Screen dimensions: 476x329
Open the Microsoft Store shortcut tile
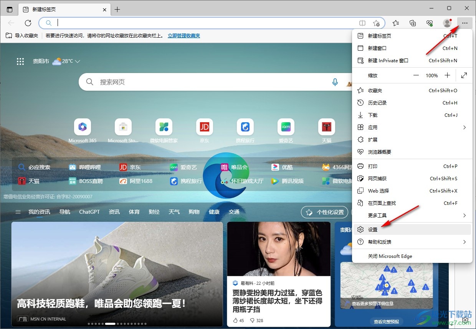point(123,131)
